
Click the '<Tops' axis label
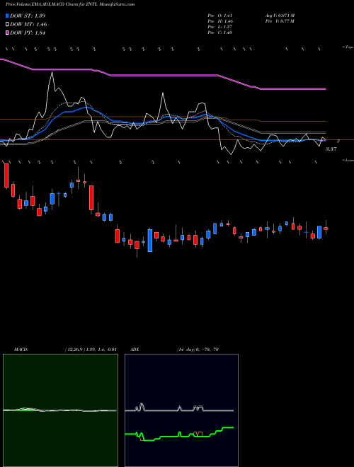tap(348, 47)
